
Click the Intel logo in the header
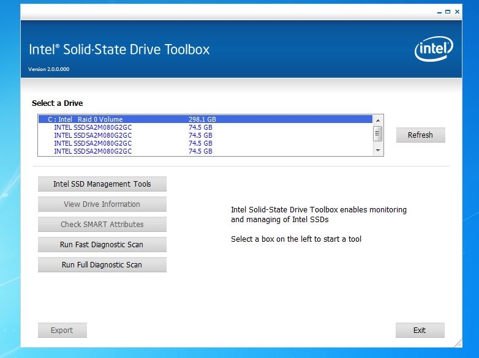point(434,50)
